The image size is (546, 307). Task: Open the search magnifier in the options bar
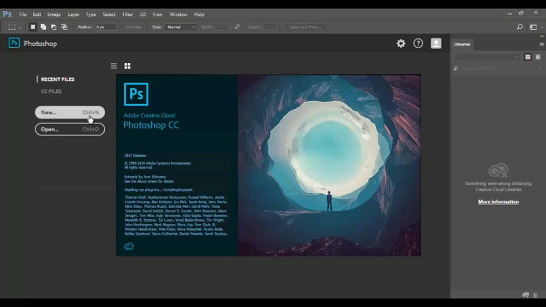520,27
